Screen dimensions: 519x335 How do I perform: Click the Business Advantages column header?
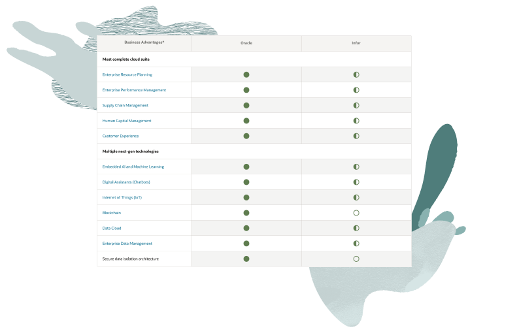[x=144, y=42]
